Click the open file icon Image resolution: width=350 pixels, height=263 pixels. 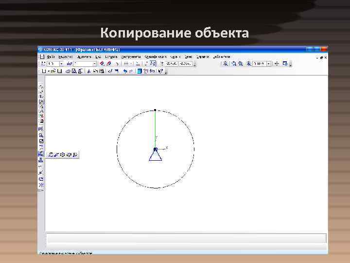53,71
